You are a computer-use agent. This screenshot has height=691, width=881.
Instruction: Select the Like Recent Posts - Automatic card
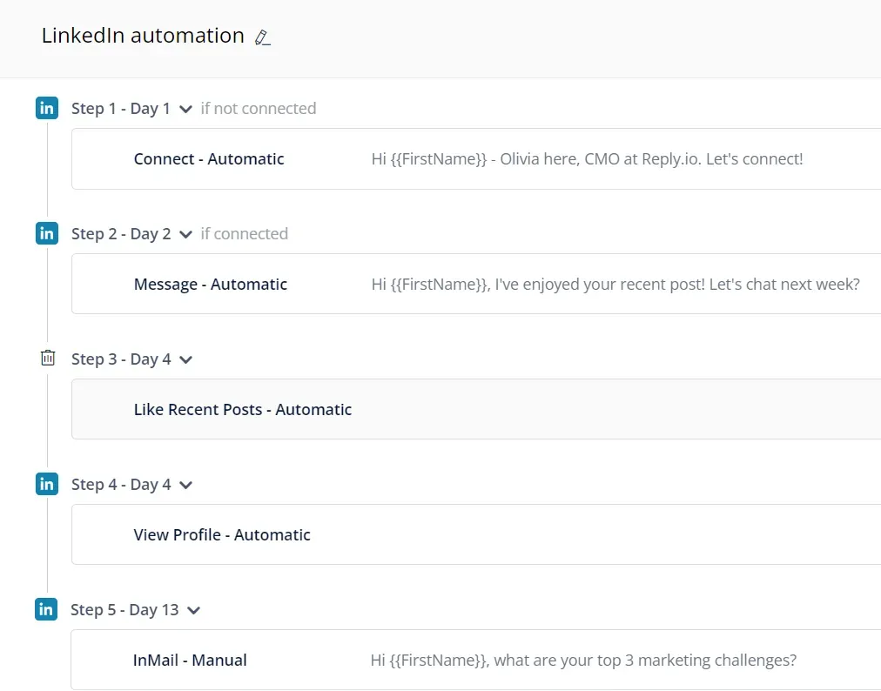tap(243, 410)
